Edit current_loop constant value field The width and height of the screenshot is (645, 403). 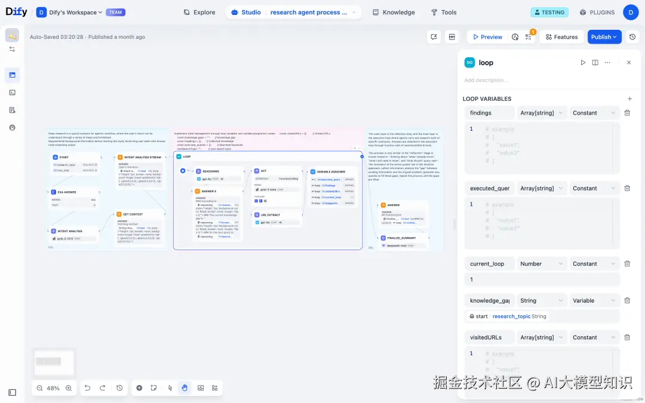click(542, 279)
